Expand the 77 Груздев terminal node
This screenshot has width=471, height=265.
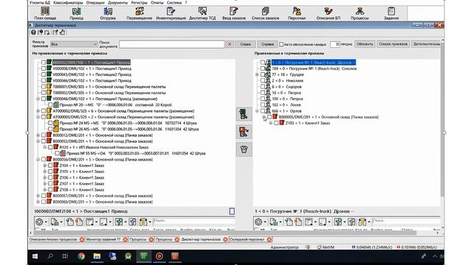pyautogui.click(x=257, y=74)
